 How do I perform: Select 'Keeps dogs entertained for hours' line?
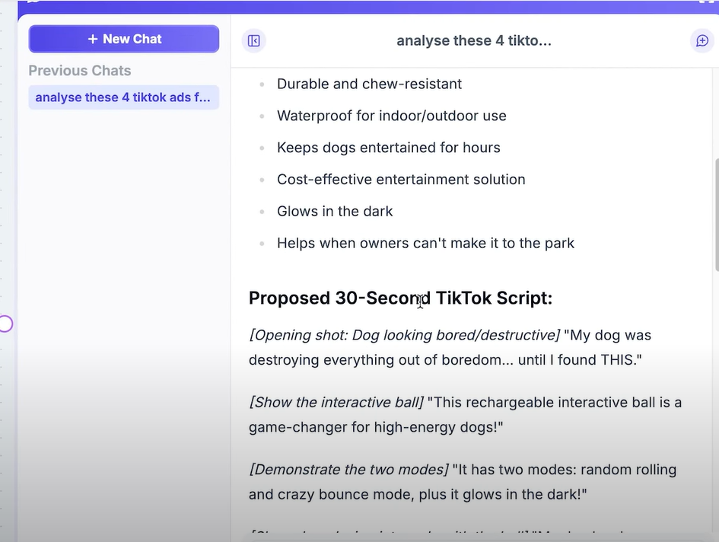coord(388,148)
